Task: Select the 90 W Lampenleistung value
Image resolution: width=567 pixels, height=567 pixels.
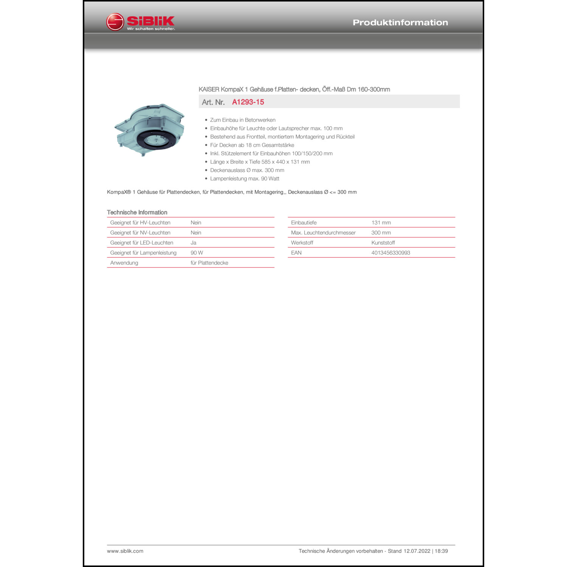Action: coord(197,253)
